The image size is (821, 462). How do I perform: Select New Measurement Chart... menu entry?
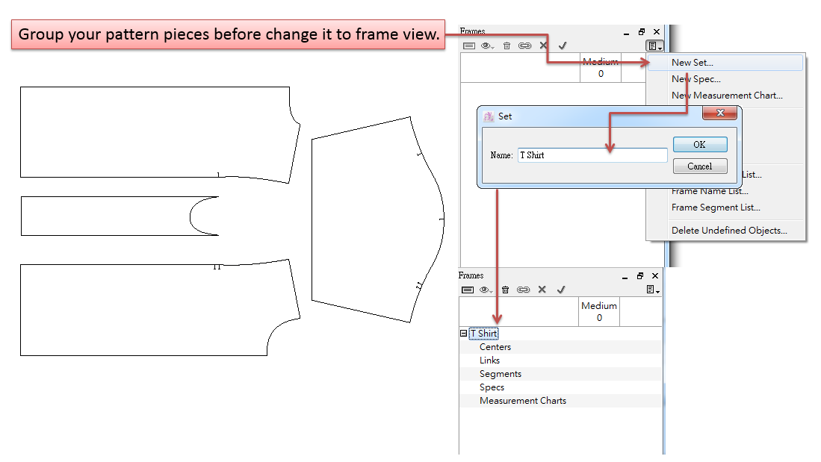point(726,96)
